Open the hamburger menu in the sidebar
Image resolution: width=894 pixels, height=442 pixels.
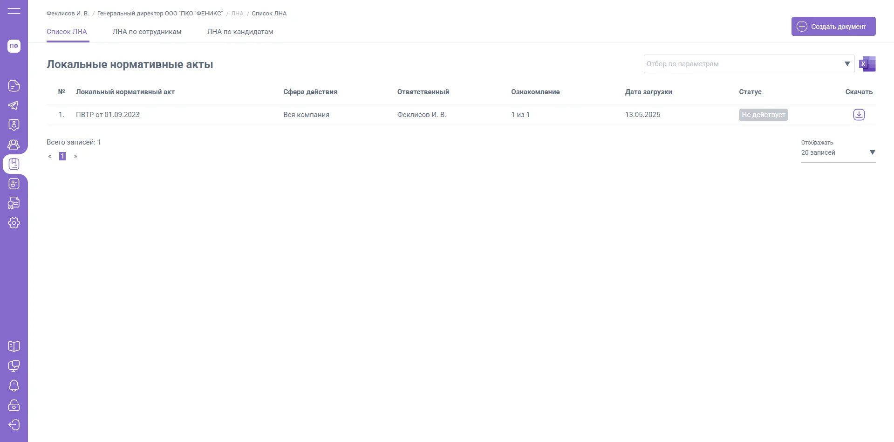pyautogui.click(x=14, y=11)
